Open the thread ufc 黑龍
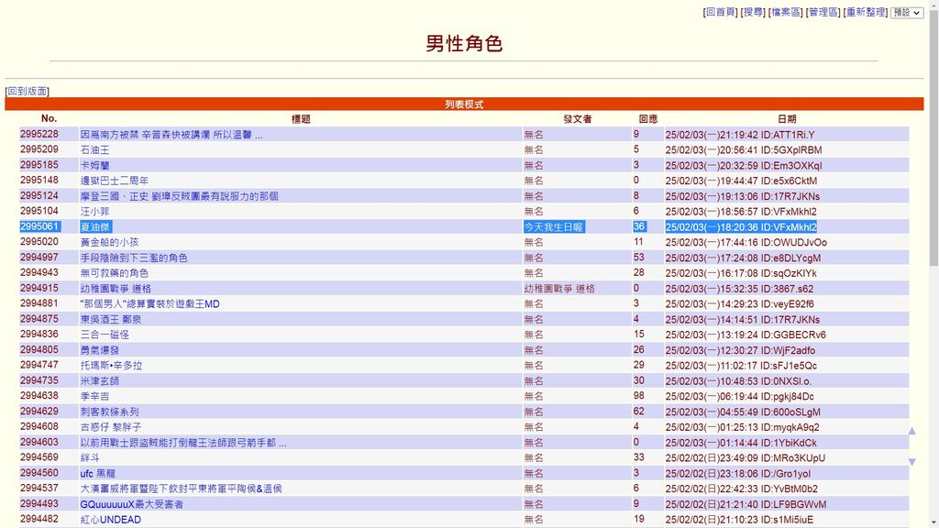The width and height of the screenshot is (939, 528). [x=98, y=473]
